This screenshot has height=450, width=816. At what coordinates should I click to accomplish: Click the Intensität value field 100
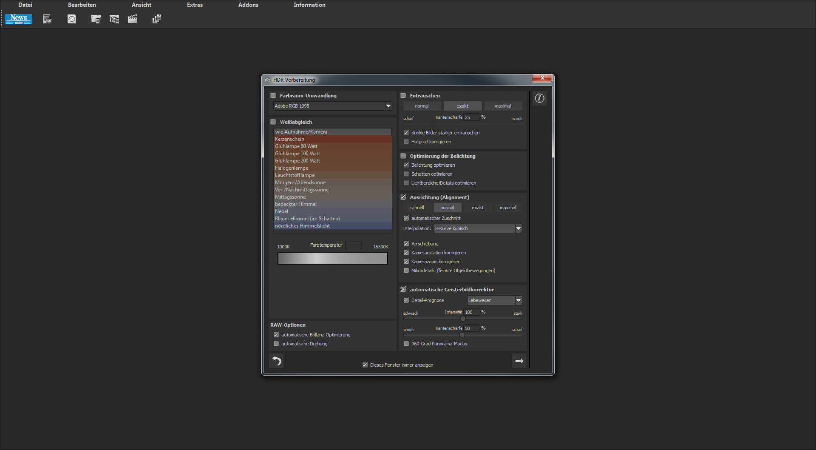(x=471, y=312)
